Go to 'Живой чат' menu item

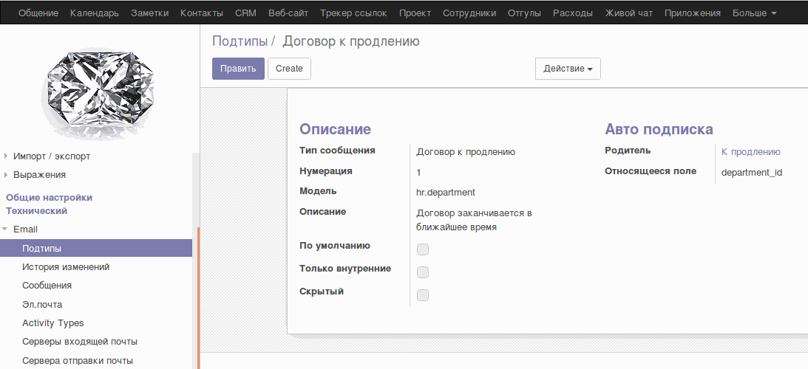coord(628,13)
